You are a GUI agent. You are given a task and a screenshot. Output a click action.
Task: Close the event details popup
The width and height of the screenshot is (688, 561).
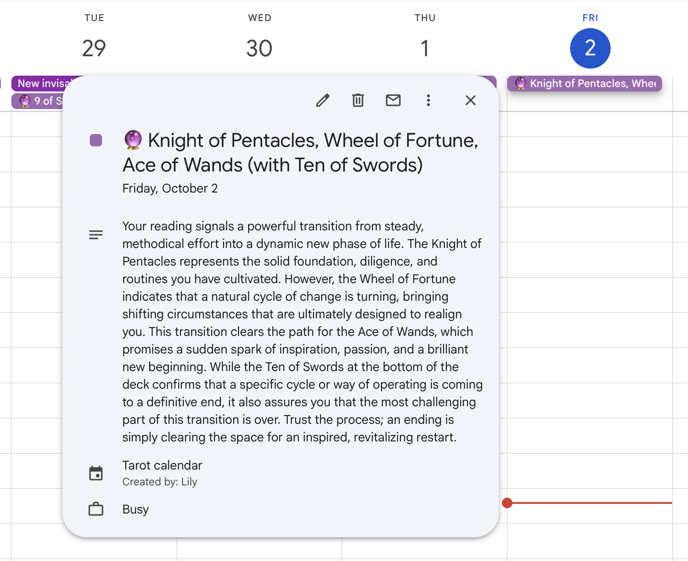pyautogui.click(x=471, y=101)
